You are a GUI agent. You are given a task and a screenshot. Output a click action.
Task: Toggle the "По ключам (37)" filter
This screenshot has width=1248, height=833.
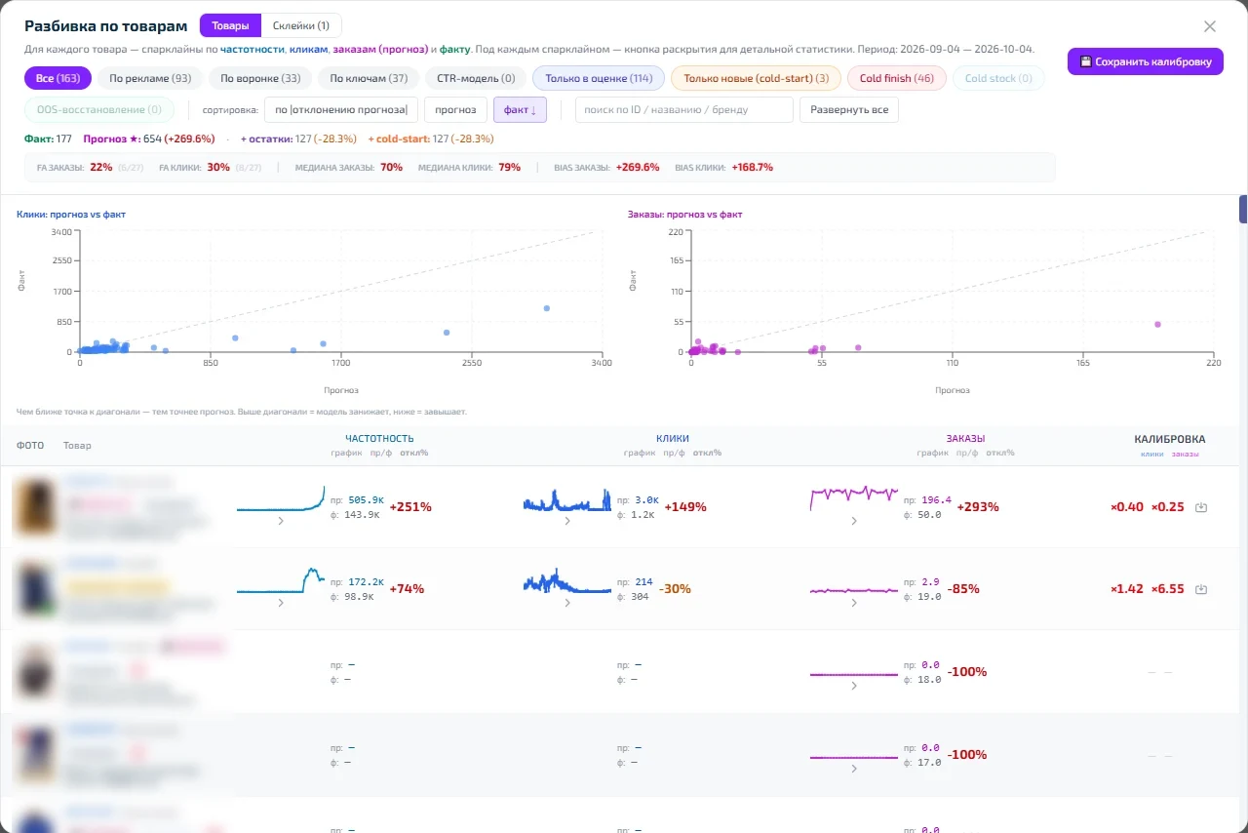(369, 78)
